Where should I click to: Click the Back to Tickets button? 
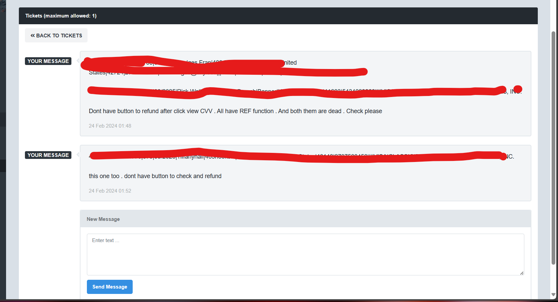point(56,35)
